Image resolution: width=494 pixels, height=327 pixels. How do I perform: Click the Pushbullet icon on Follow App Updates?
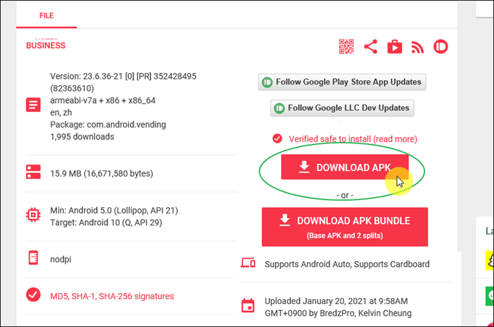tap(267, 83)
